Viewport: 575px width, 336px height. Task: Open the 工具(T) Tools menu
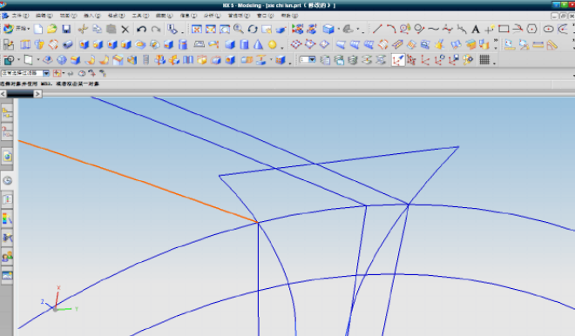pos(140,16)
